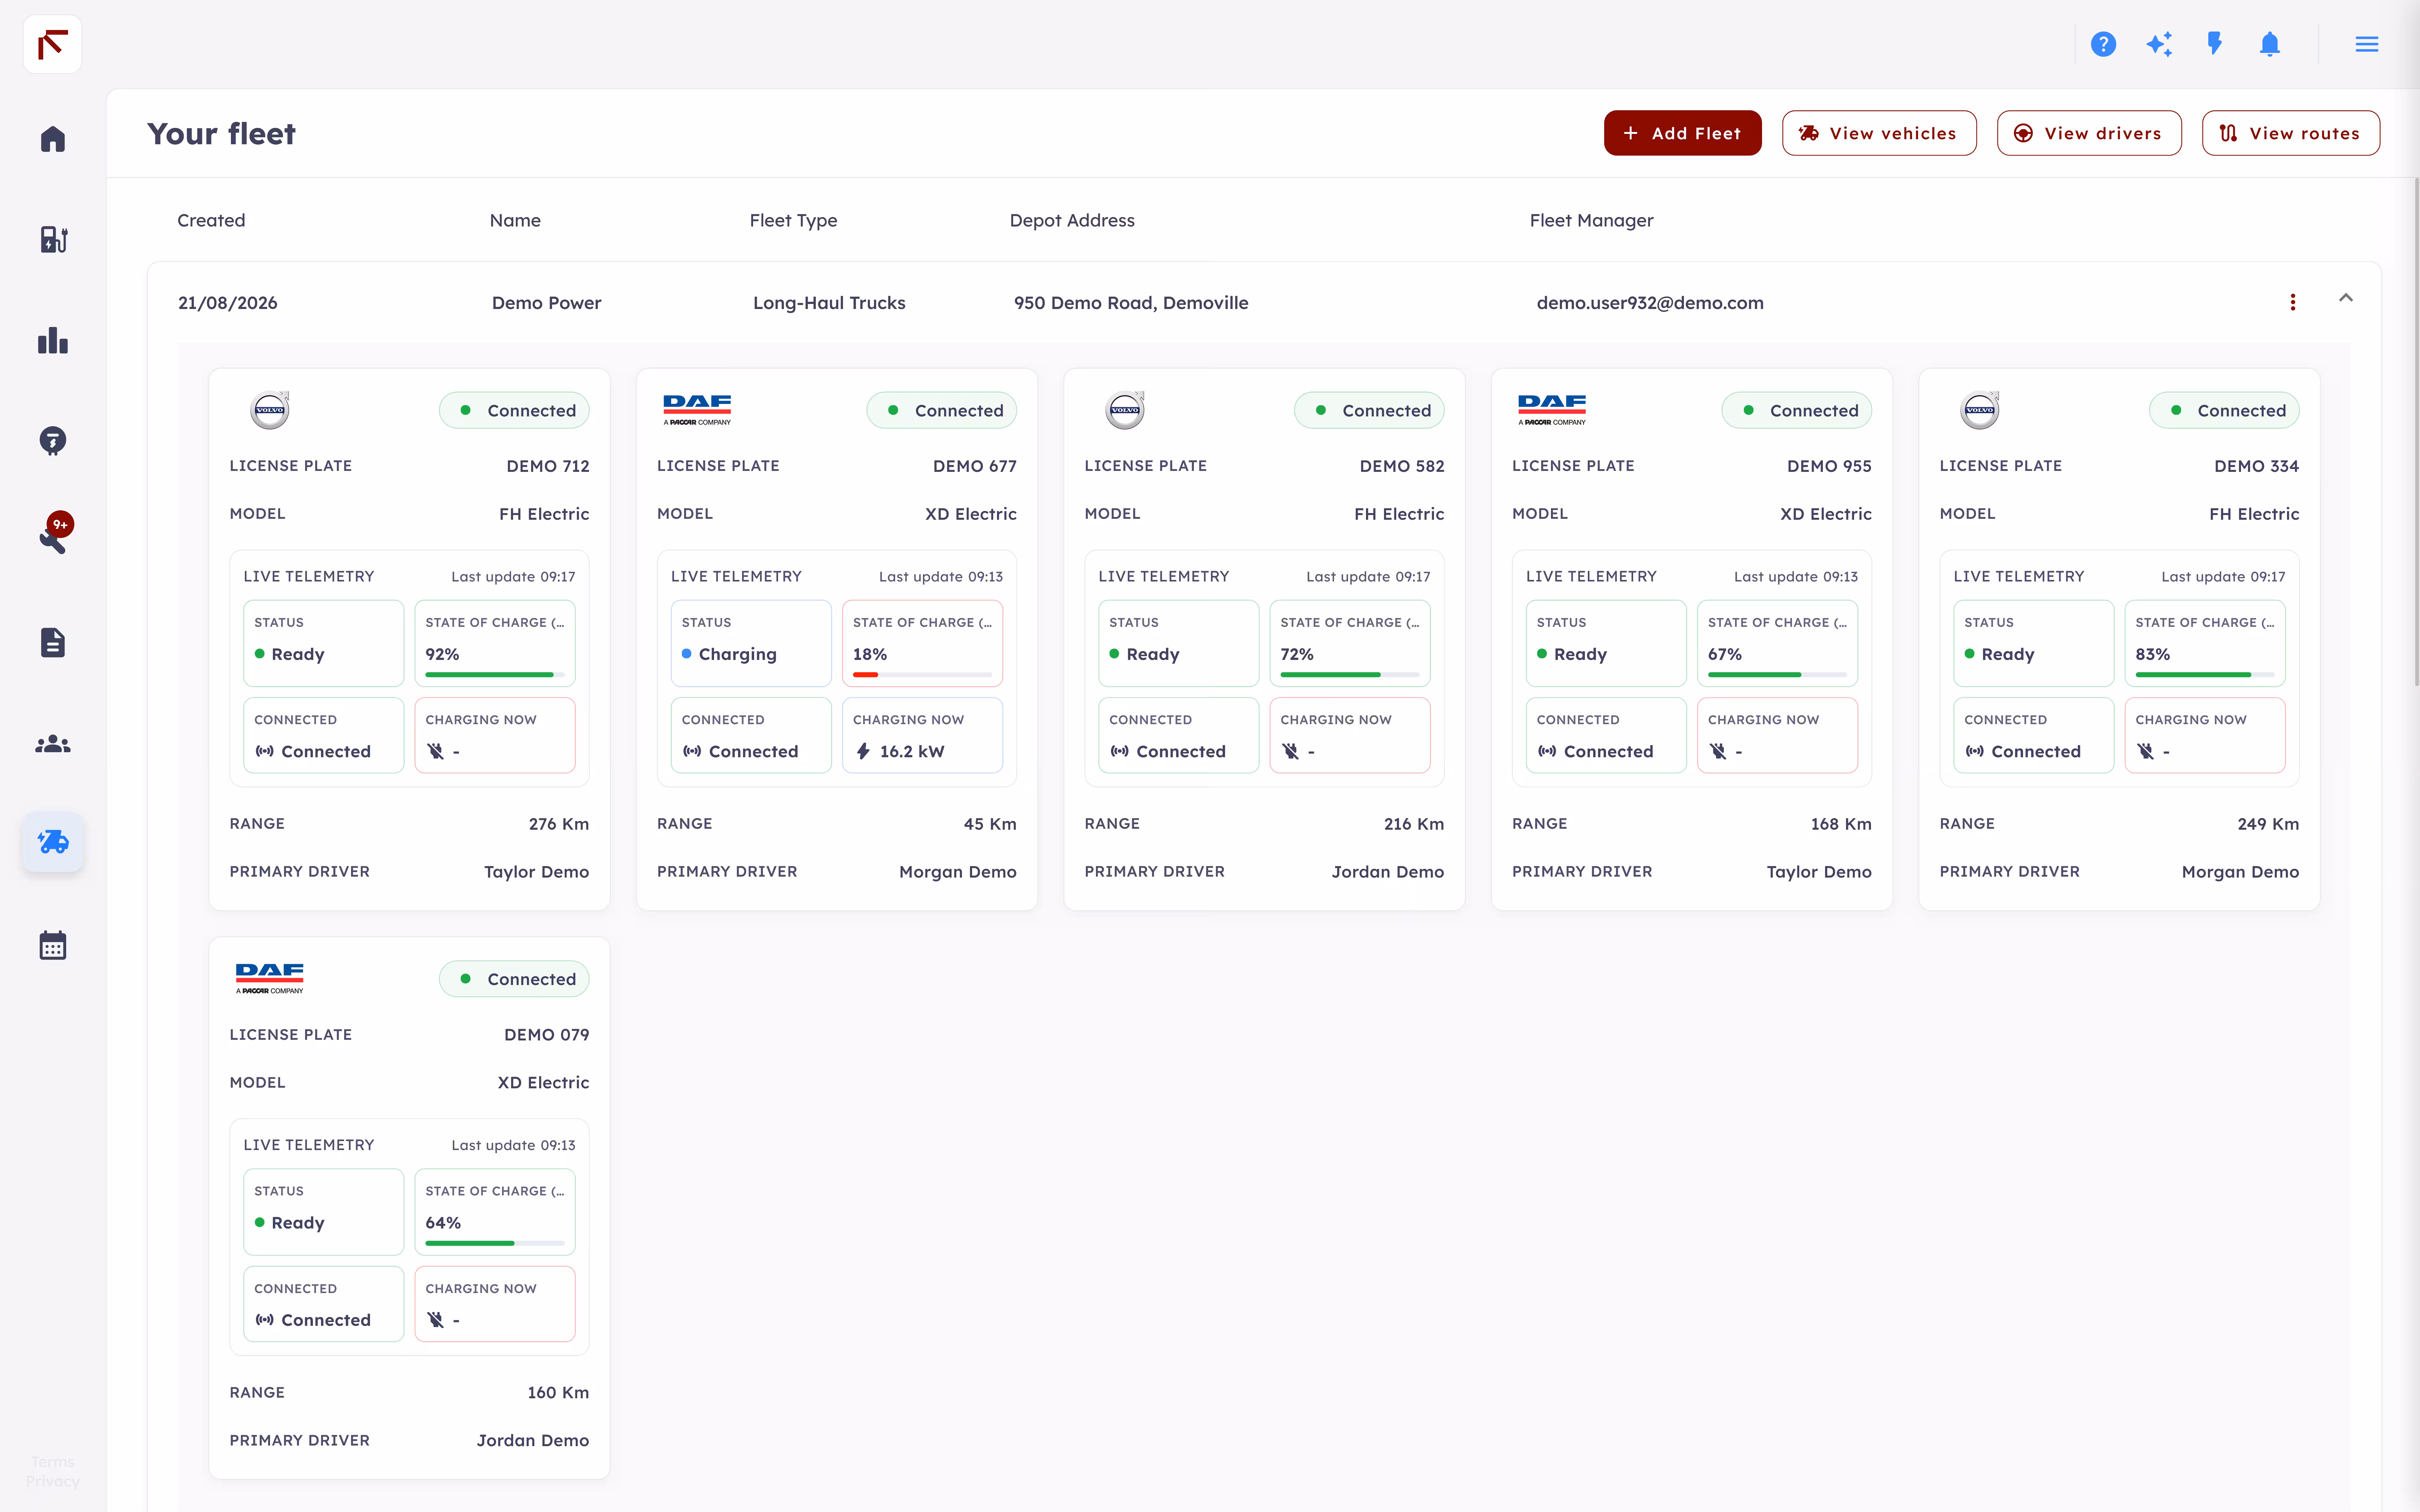Click unplugged icon on DEMO 712 Charging Now
Screen dimensions: 2420x1512
[x=436, y=751]
